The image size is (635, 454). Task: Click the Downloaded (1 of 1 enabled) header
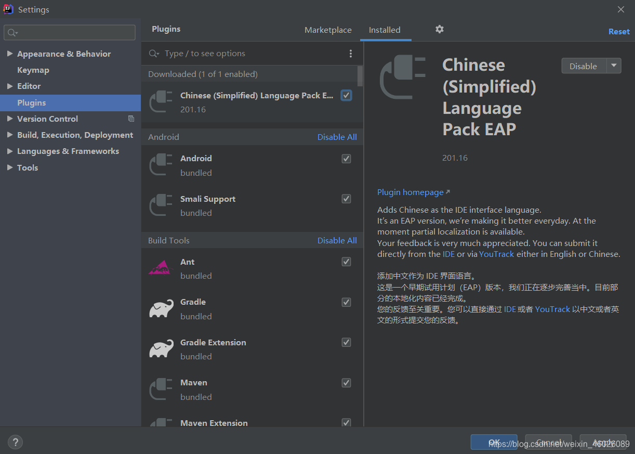click(x=203, y=74)
